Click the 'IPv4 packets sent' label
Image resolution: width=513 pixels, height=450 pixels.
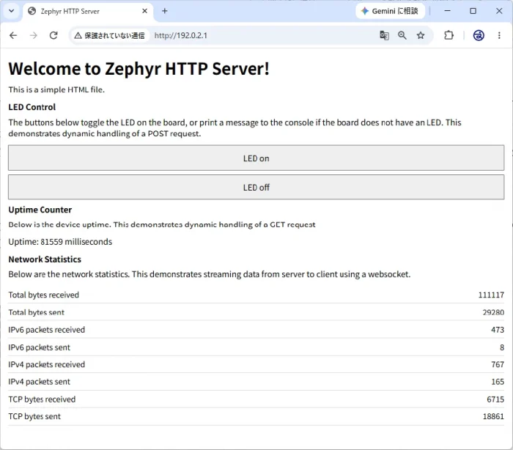click(x=40, y=382)
